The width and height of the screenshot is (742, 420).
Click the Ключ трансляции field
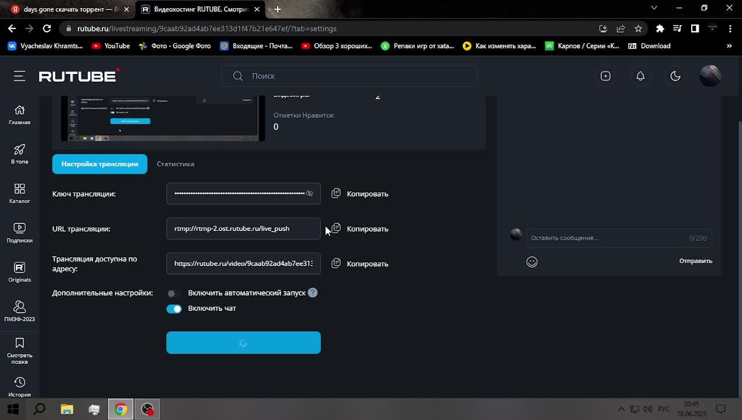click(243, 194)
